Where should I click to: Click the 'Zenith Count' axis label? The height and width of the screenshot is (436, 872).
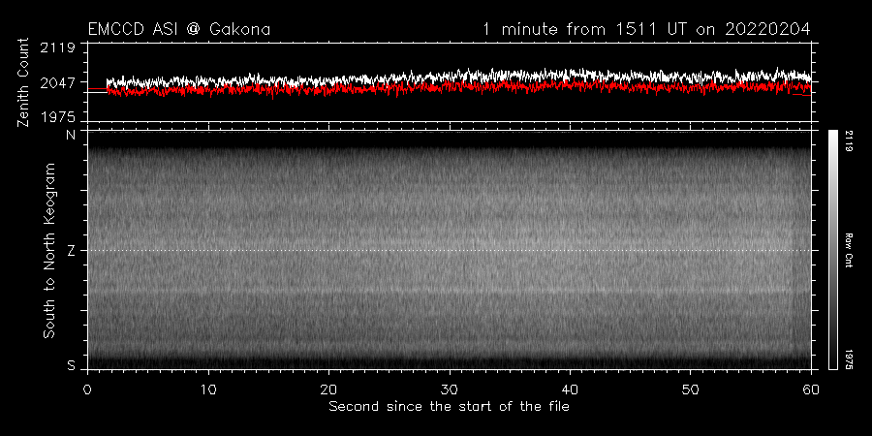coord(23,82)
